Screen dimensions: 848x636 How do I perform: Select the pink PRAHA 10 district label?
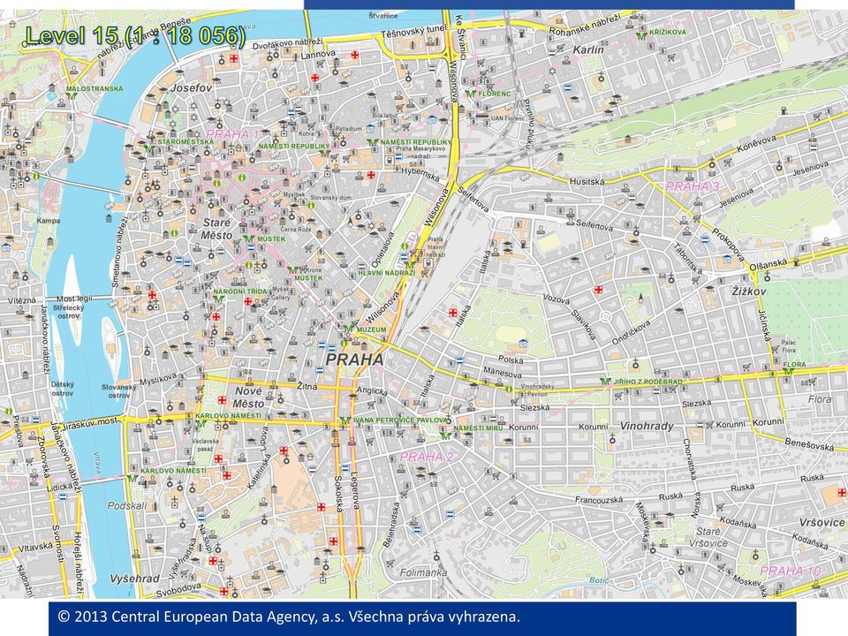tap(790, 571)
